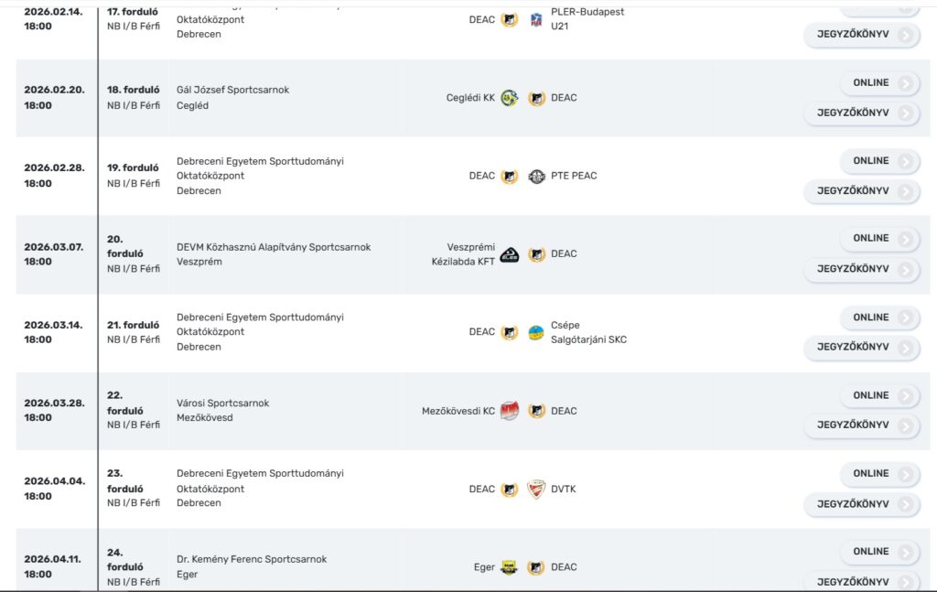Open ONLINE for Ceglédi KK vs DEAC
Screen dimensions: 937x592
(879, 83)
